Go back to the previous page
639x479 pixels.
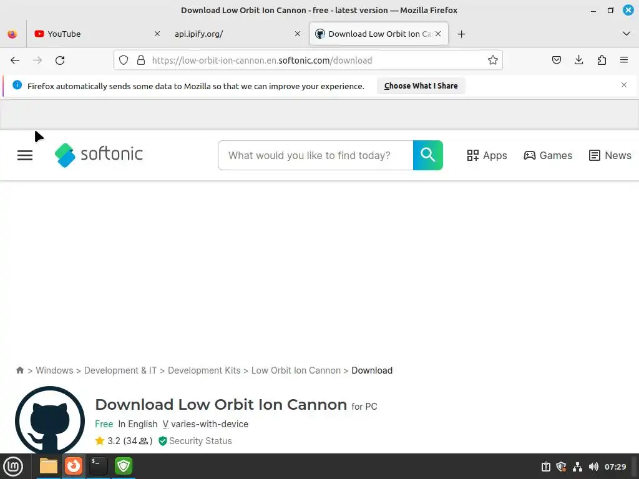pyautogui.click(x=15, y=60)
